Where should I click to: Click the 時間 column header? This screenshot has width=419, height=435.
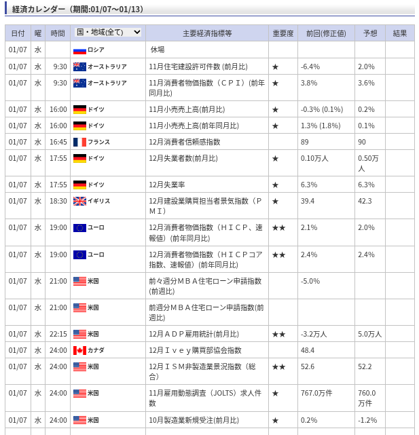pyautogui.click(x=58, y=33)
